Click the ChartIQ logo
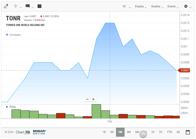 23,132
